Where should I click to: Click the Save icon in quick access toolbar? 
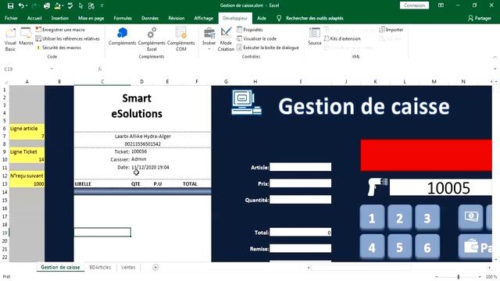point(10,5)
